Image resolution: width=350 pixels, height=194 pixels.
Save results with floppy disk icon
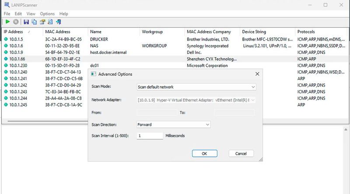[26, 22]
